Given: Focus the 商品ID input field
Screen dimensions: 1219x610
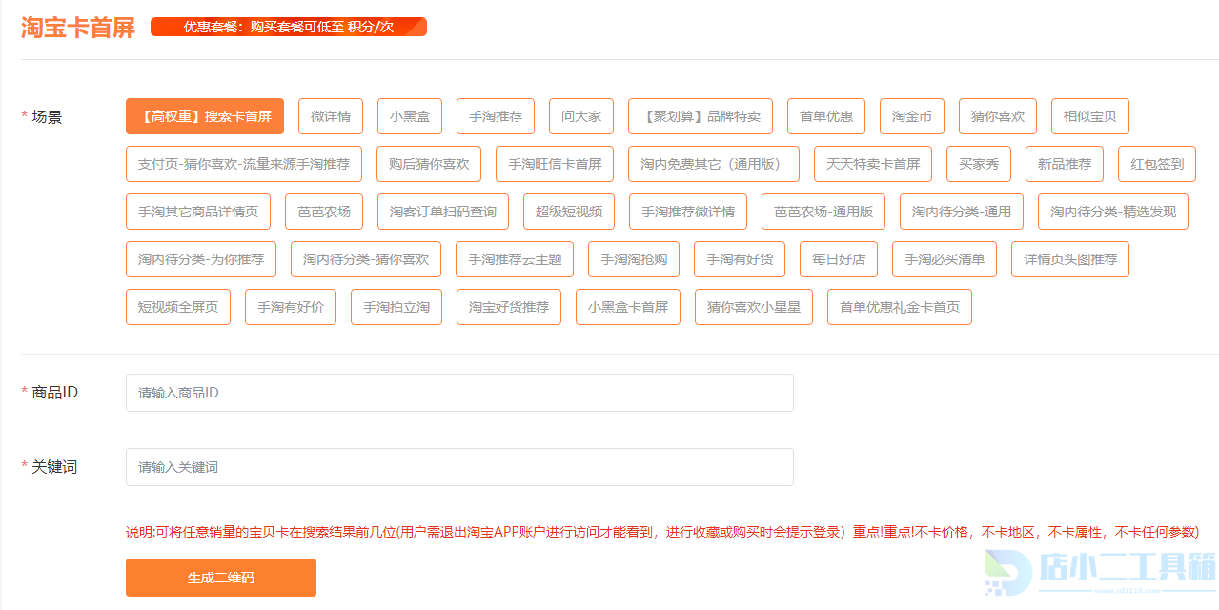Looking at the screenshot, I should pos(459,393).
